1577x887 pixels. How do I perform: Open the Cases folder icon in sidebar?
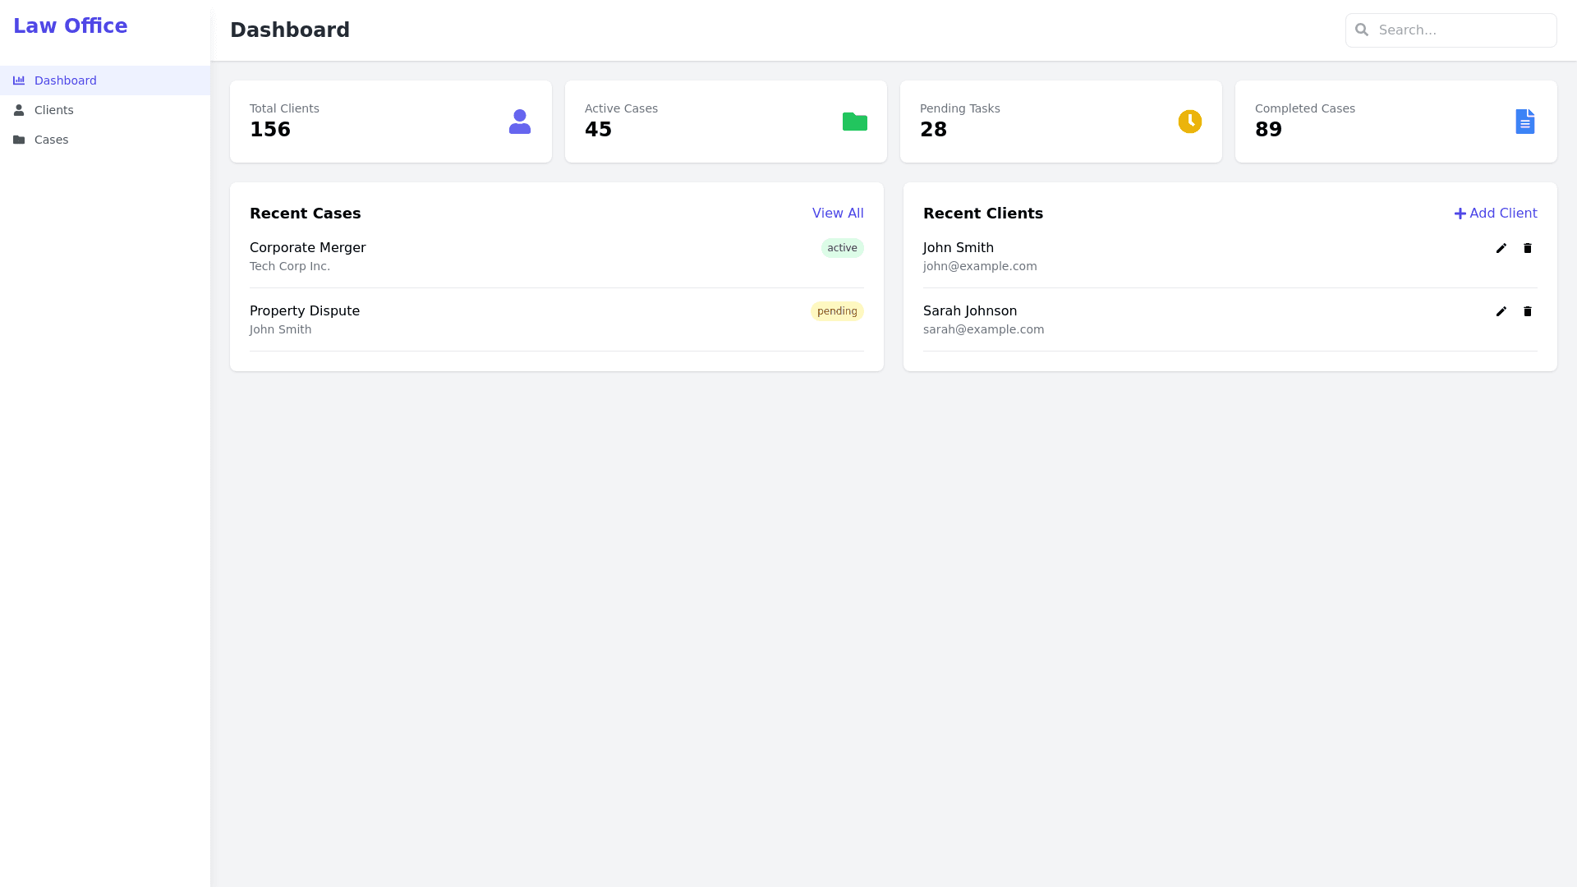tap(19, 140)
